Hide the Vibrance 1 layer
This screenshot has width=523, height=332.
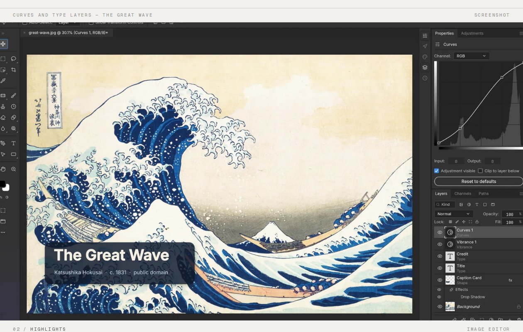[440, 244]
